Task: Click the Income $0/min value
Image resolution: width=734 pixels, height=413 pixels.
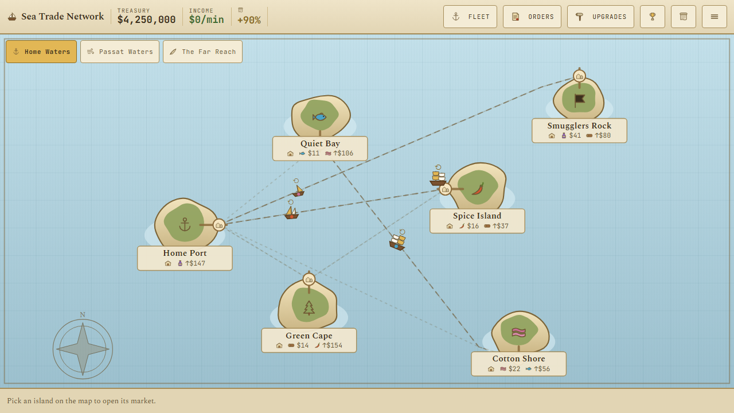Action: [x=206, y=20]
